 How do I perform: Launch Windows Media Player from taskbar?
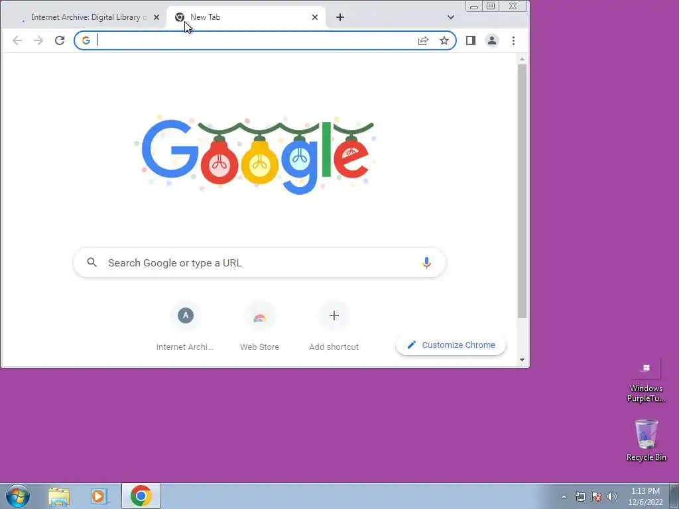tap(99, 496)
